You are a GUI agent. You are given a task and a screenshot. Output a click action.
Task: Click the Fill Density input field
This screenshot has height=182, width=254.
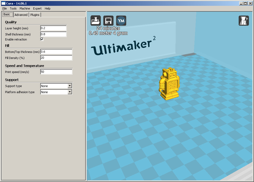[x=56, y=58]
